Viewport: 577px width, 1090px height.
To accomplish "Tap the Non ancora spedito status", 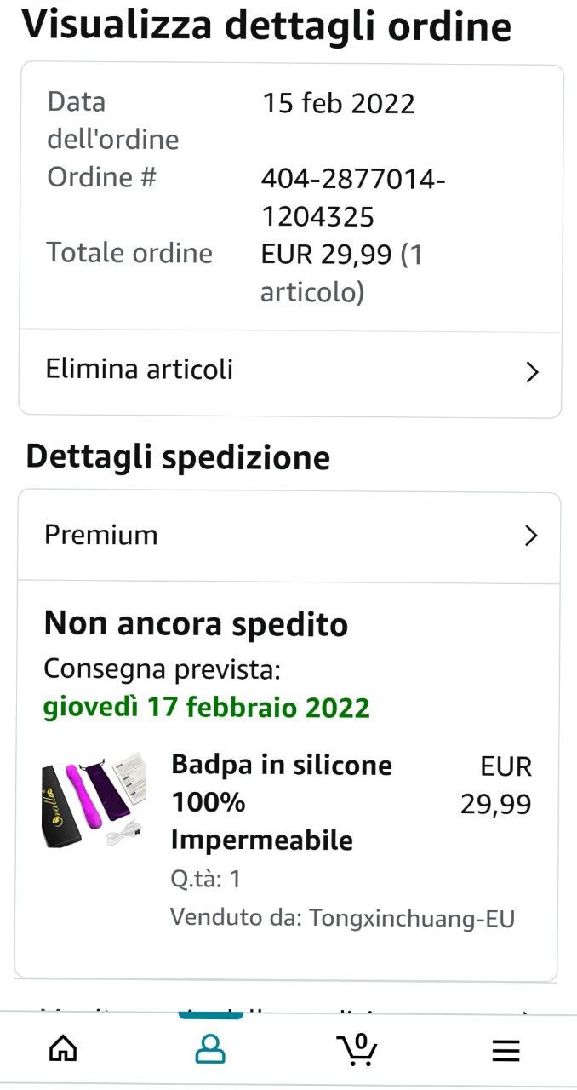I will [196, 624].
